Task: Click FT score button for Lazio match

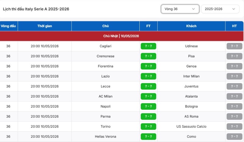Action: tap(149, 76)
